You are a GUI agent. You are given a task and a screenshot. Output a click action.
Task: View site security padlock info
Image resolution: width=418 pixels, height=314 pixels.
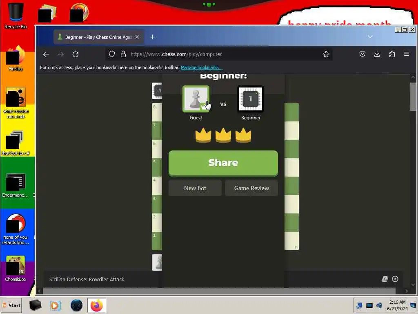coord(123,54)
